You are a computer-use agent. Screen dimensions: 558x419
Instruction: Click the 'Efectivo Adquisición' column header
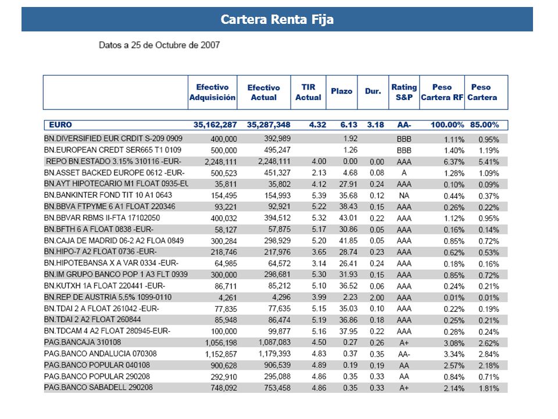(212, 93)
